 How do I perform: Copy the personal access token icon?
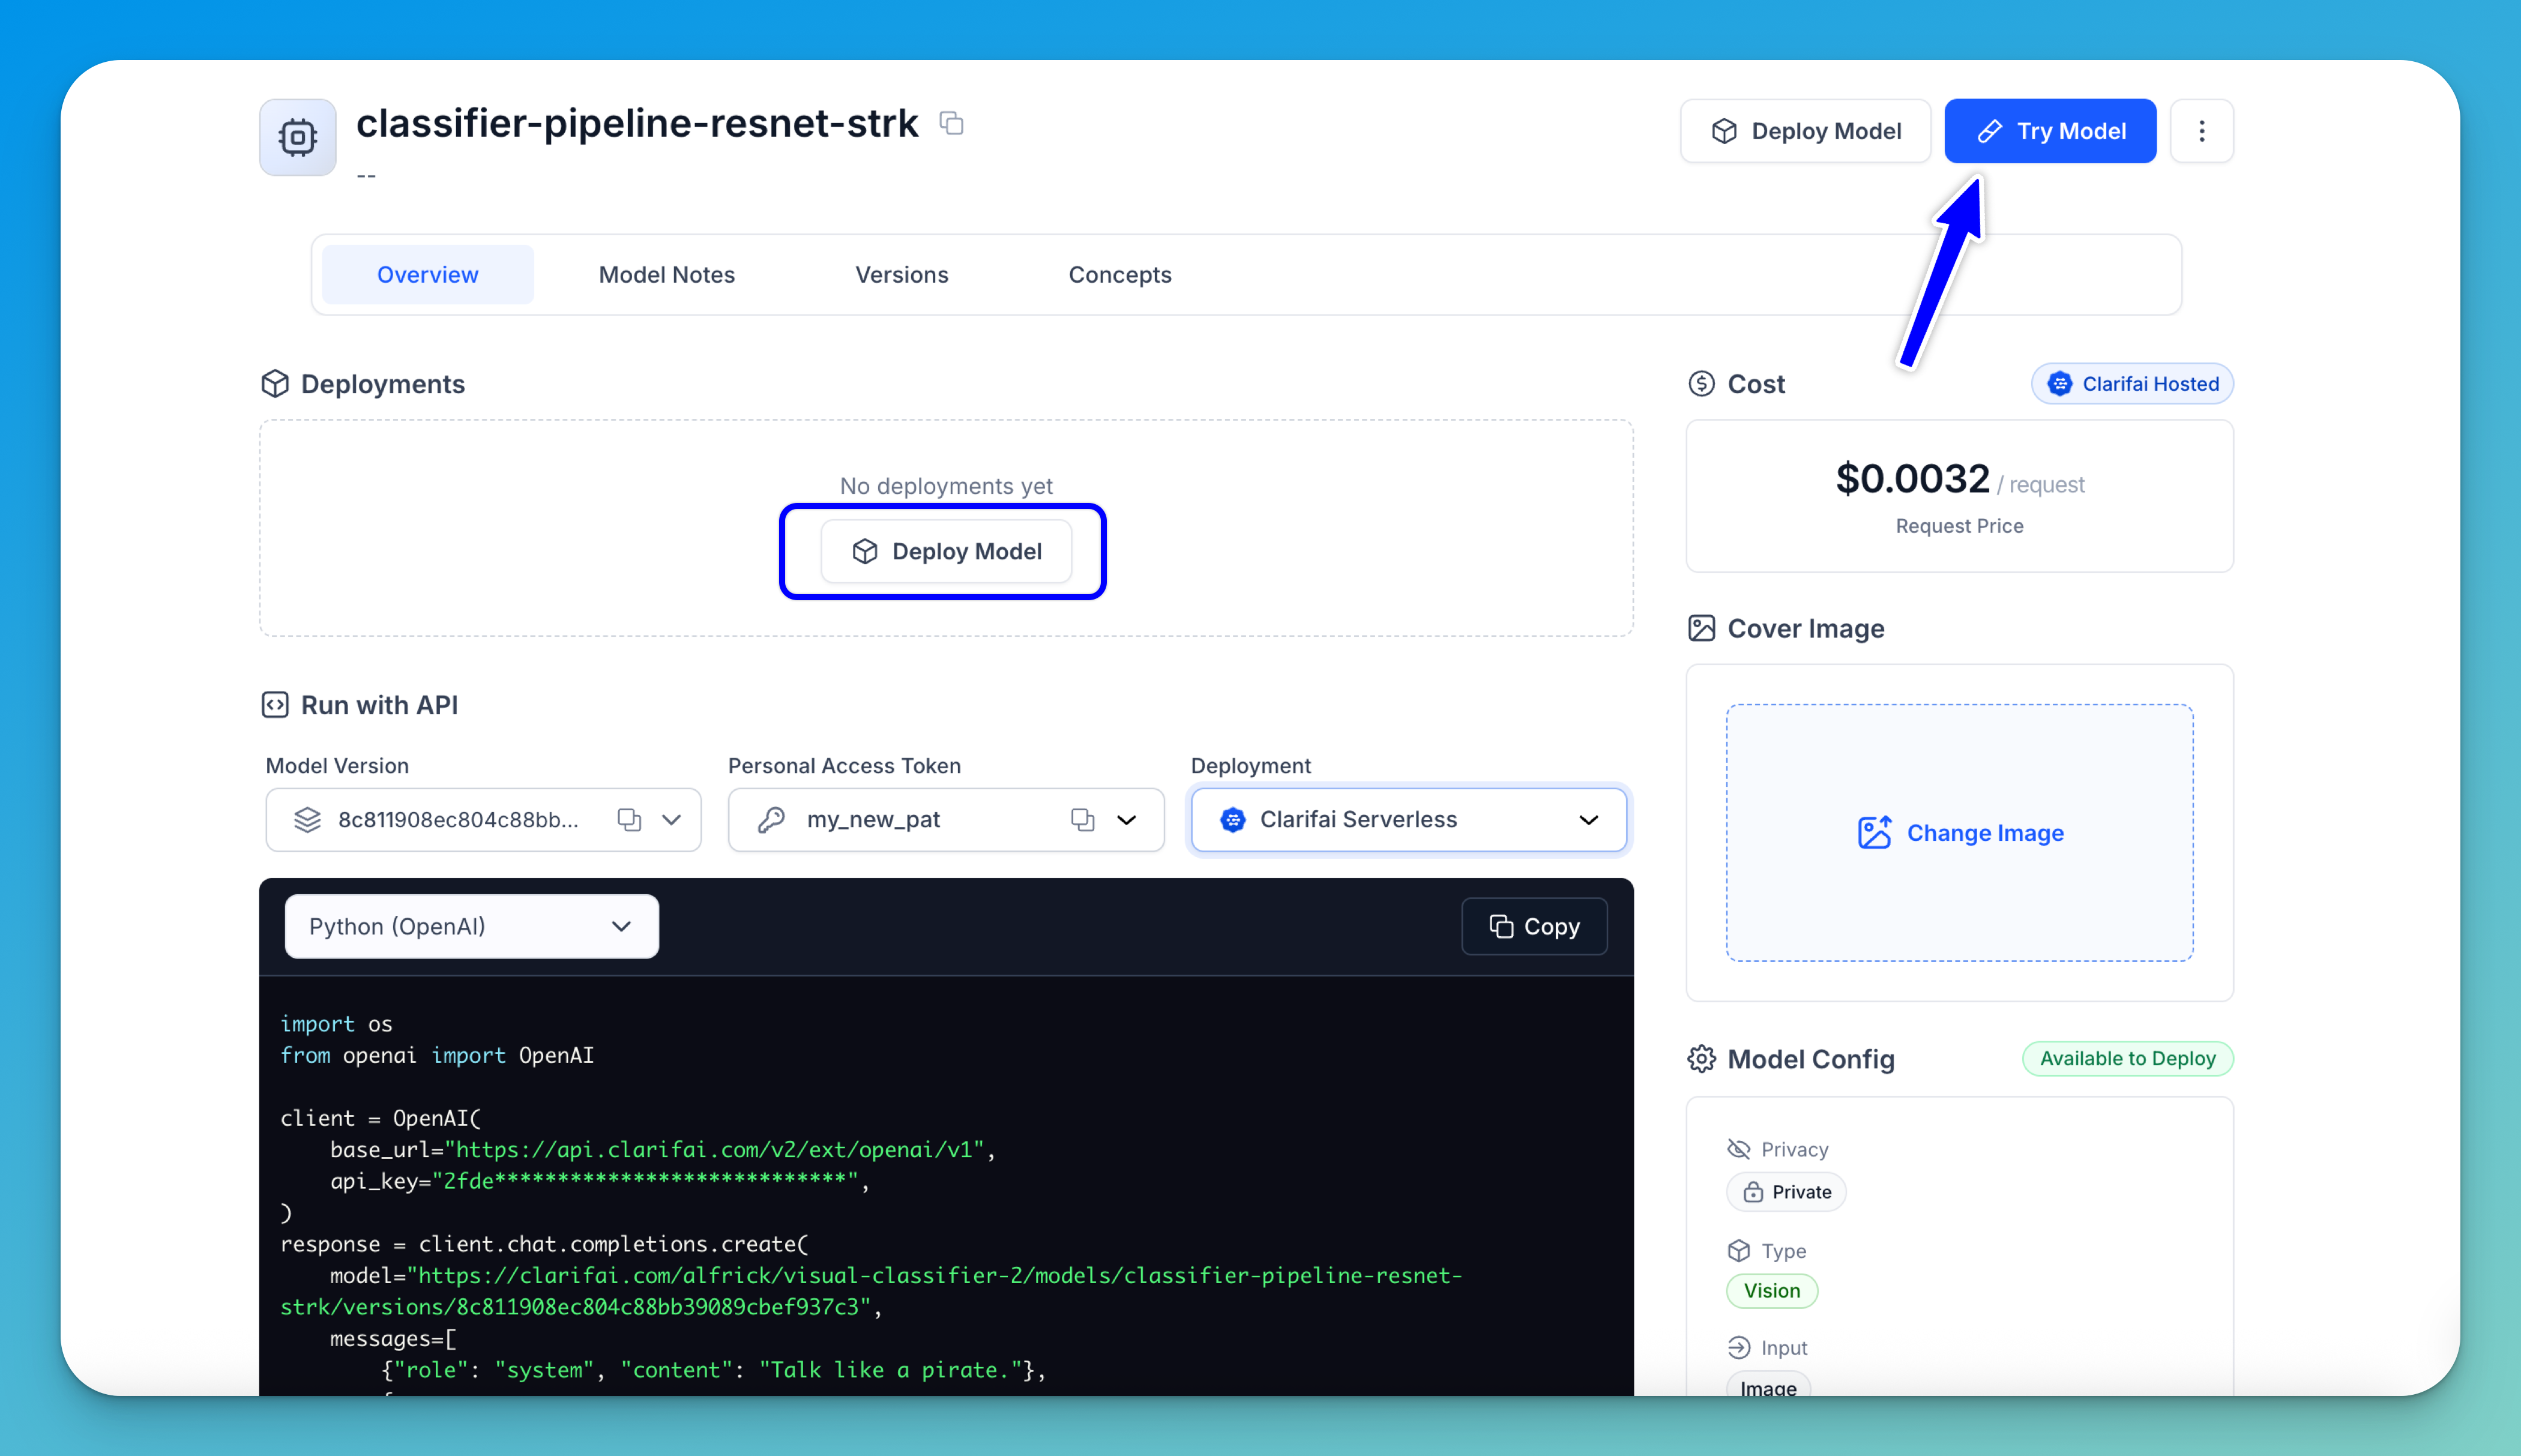point(1082,820)
